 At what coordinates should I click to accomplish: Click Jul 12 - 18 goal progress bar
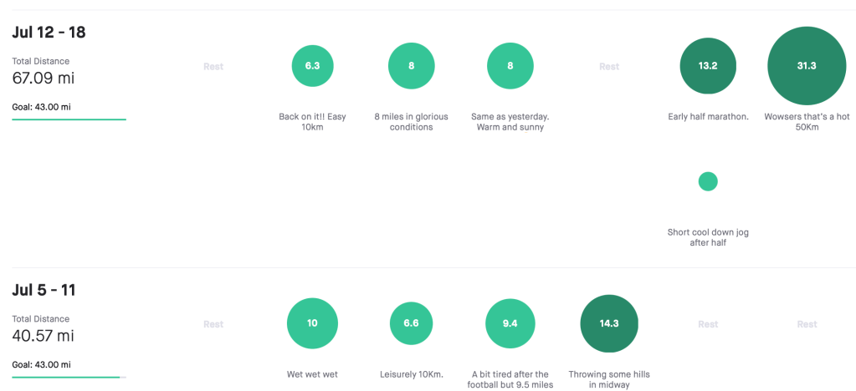(x=69, y=119)
